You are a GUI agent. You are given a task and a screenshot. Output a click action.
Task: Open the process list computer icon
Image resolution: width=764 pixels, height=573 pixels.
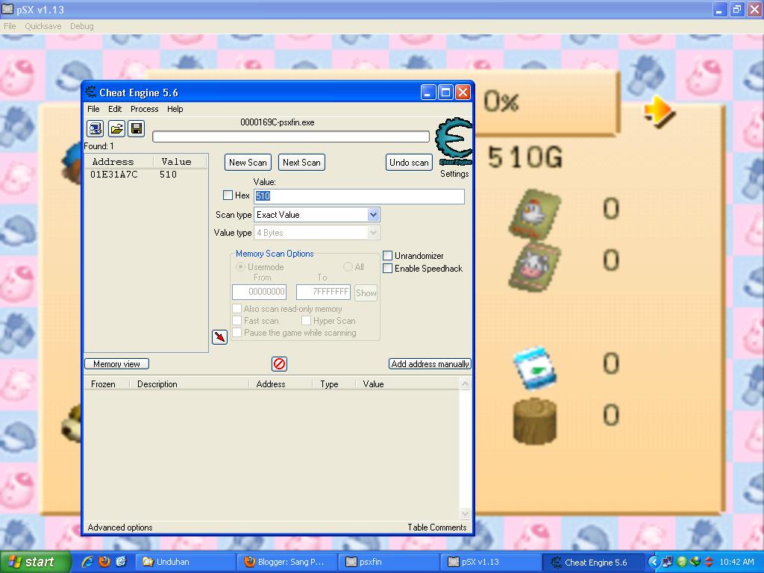(95, 128)
